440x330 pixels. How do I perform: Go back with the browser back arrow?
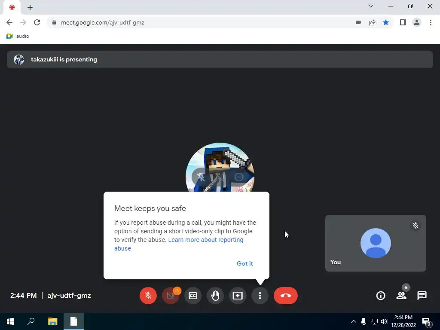pos(9,22)
